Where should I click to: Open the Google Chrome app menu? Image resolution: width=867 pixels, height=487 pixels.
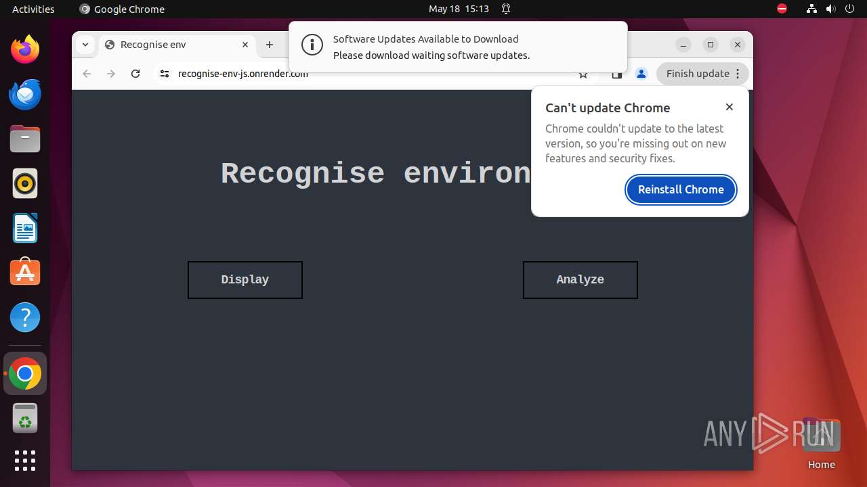coord(122,9)
